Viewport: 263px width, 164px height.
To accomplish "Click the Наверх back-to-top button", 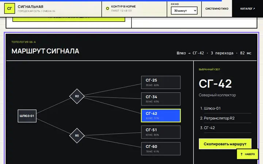I will (248, 154).
